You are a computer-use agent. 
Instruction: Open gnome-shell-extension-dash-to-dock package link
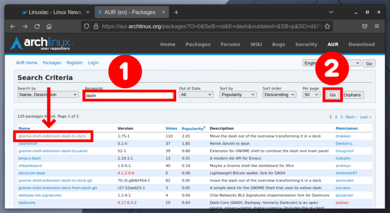tap(52, 136)
